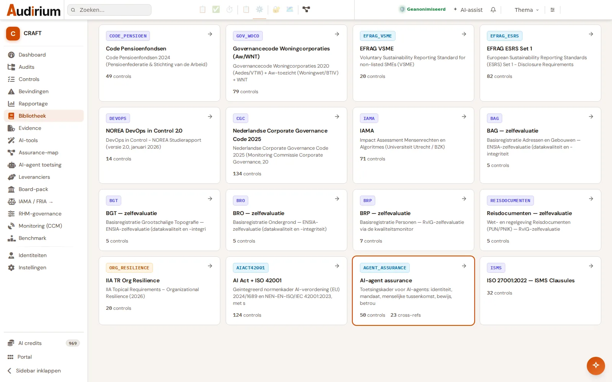The height and width of the screenshot is (382, 612).
Task: Click the gear icon in top toolbar
Action: [259, 9]
